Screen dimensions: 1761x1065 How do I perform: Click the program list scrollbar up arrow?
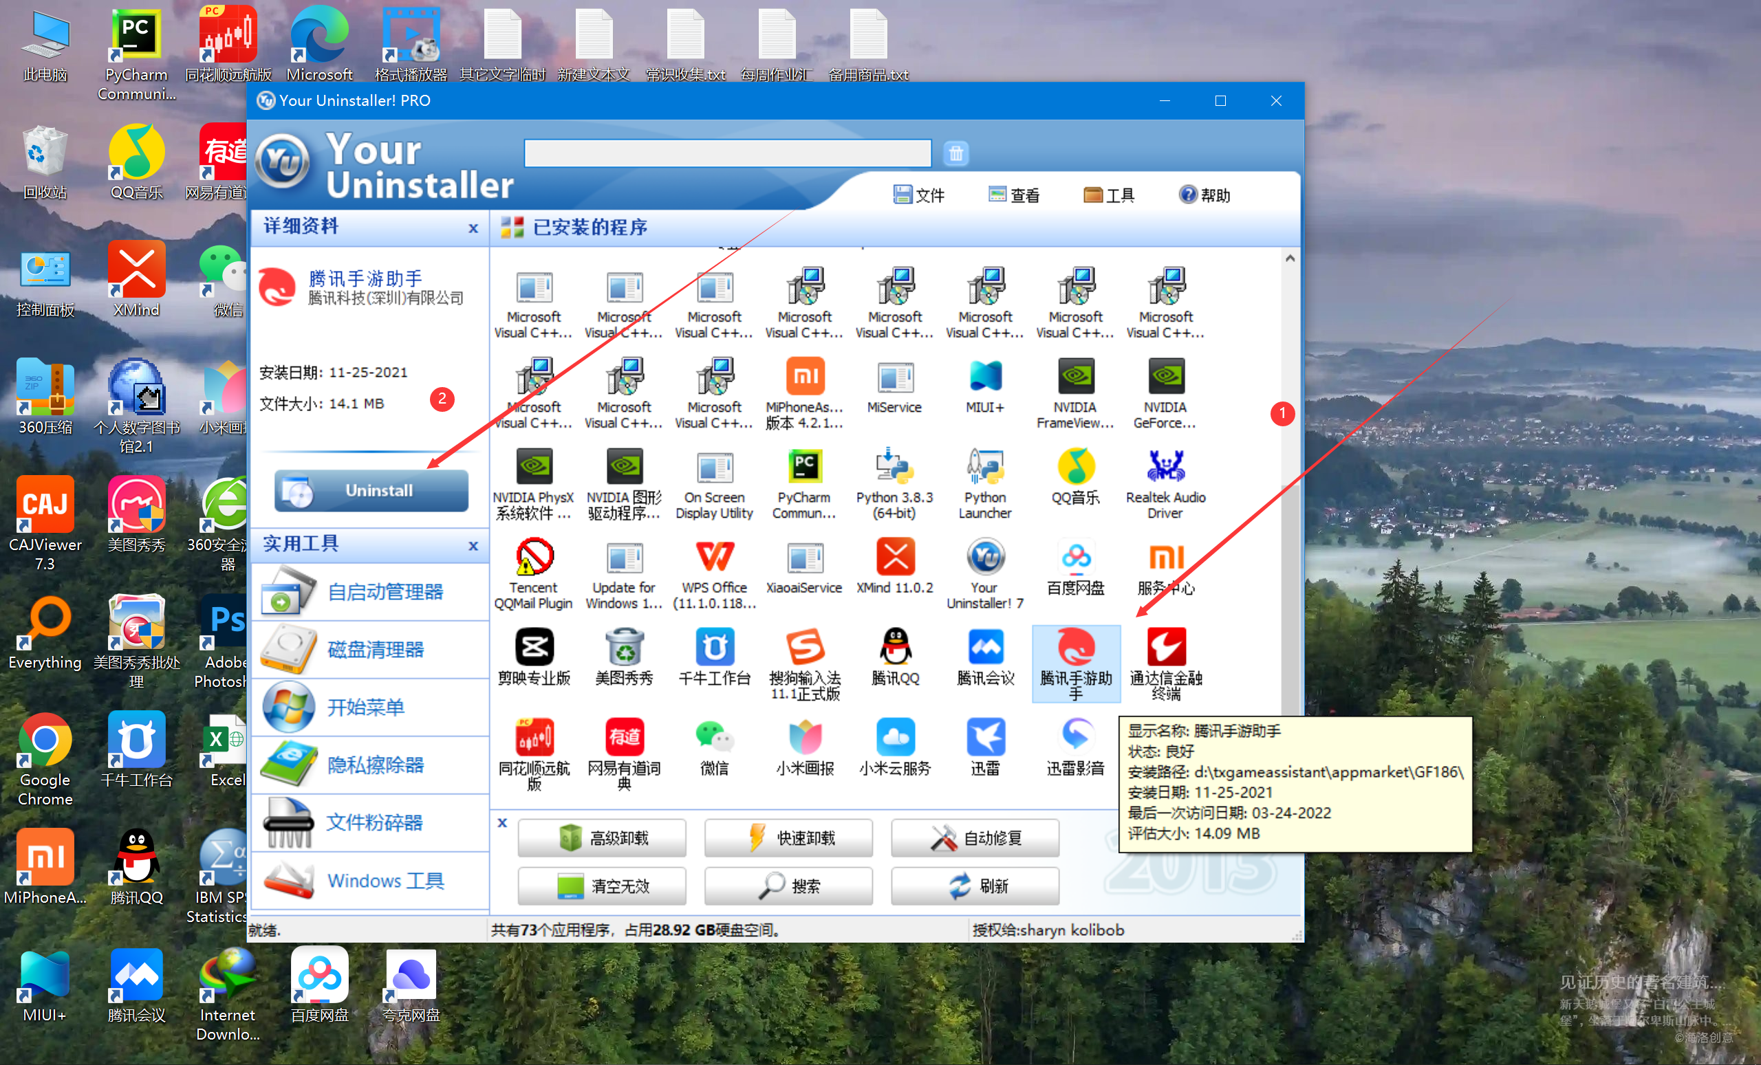click(x=1289, y=259)
